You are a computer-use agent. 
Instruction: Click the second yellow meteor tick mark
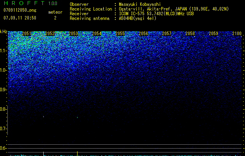click(78, 154)
